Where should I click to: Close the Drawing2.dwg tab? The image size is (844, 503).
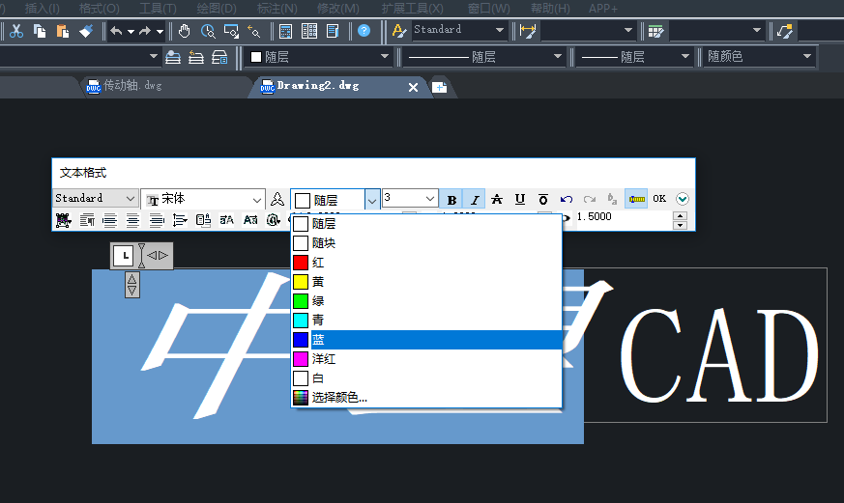coord(413,87)
